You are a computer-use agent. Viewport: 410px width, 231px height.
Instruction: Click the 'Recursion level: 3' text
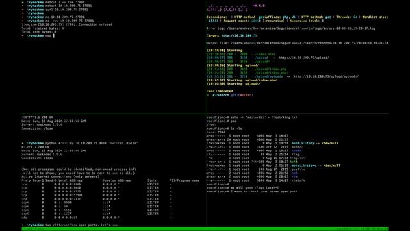[307, 21]
